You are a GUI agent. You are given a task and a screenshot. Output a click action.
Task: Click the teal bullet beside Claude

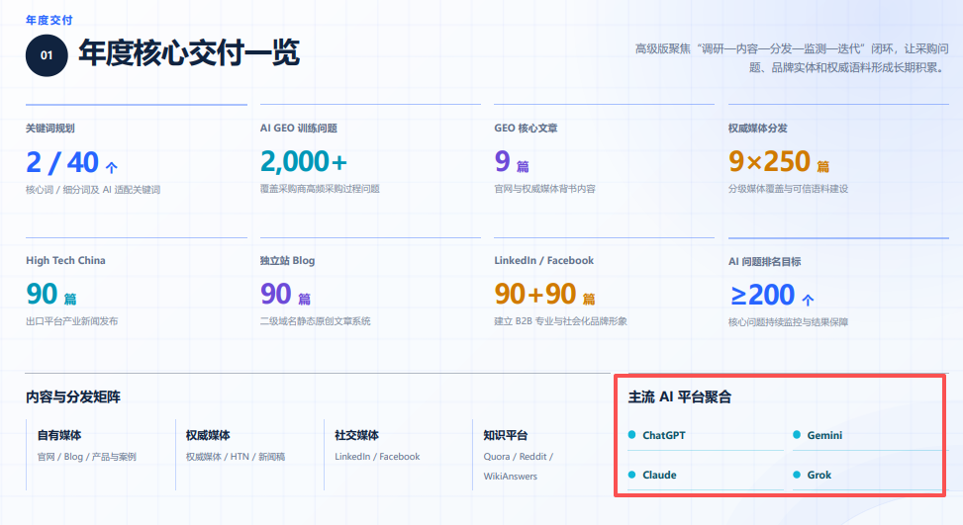tap(632, 475)
